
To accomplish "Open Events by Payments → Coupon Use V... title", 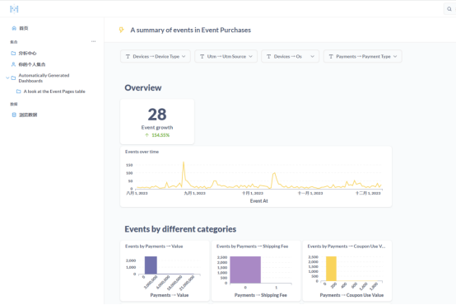I will pyautogui.click(x=347, y=246).
